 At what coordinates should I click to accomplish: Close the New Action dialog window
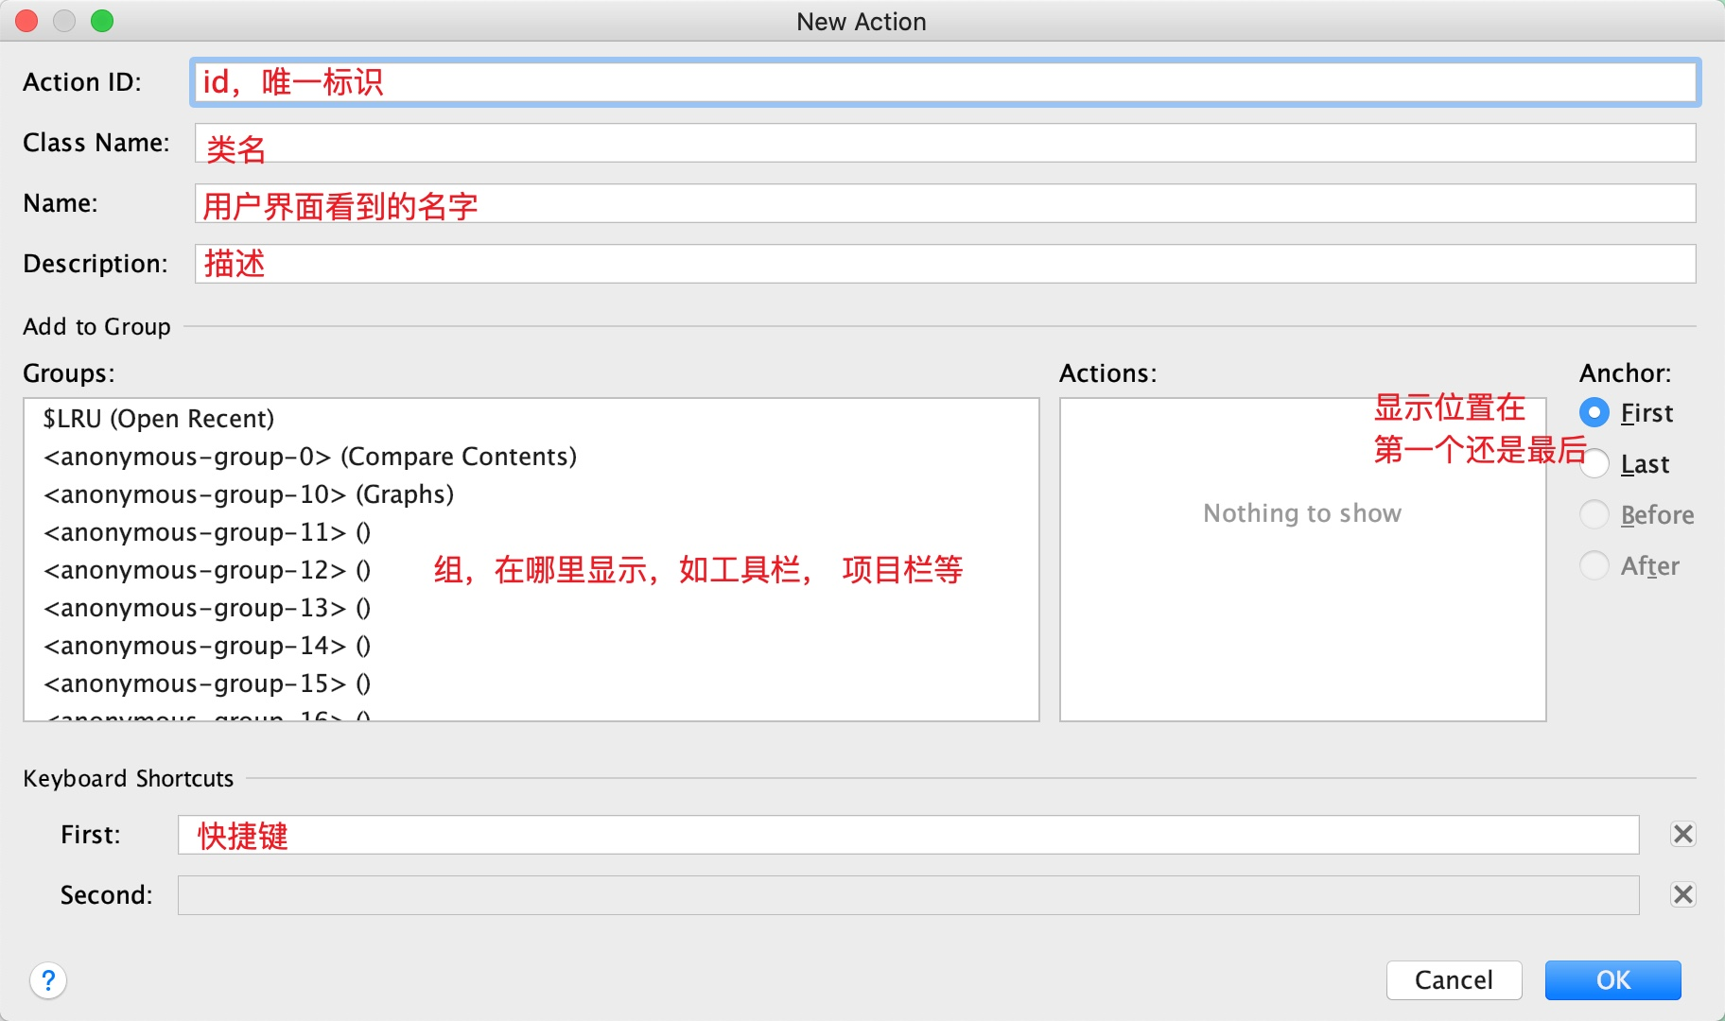[26, 21]
